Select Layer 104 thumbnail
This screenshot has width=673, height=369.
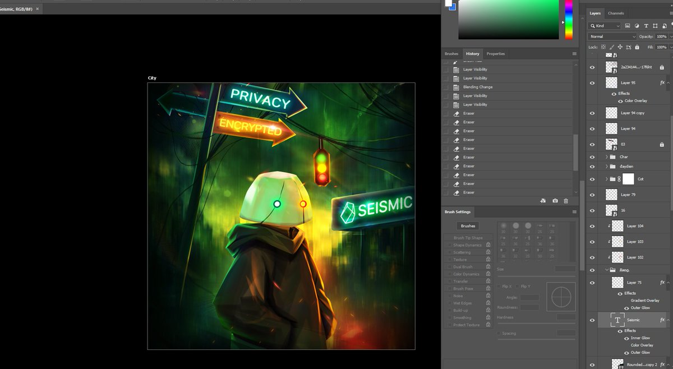pyautogui.click(x=617, y=226)
